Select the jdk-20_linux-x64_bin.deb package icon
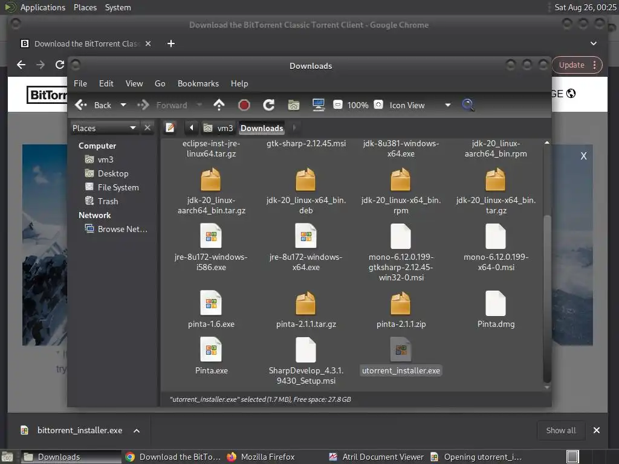This screenshot has width=619, height=464. point(305,180)
